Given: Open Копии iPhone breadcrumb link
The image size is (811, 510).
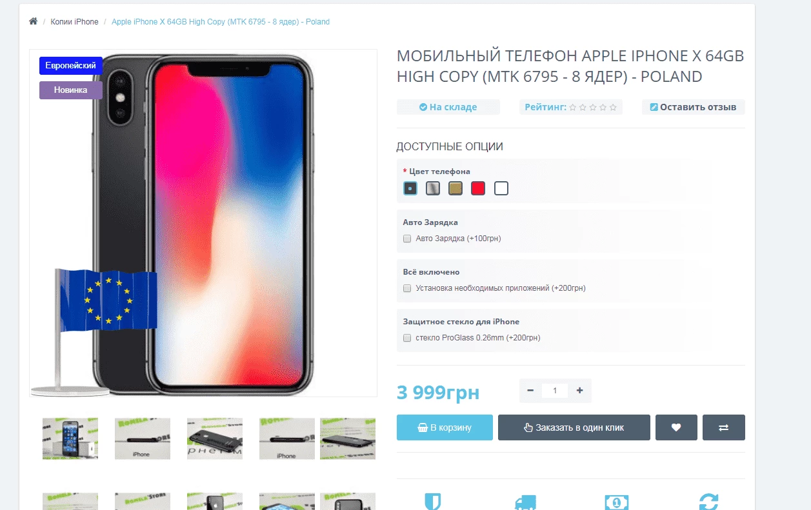Looking at the screenshot, I should [x=75, y=22].
